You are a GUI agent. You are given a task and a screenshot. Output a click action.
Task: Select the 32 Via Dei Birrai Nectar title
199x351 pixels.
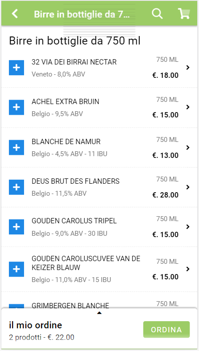[x=74, y=62]
